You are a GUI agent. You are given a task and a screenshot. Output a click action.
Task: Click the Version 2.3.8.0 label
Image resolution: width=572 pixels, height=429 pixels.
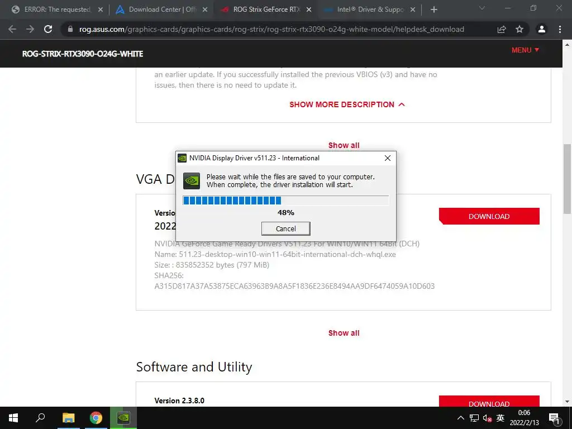click(x=179, y=401)
